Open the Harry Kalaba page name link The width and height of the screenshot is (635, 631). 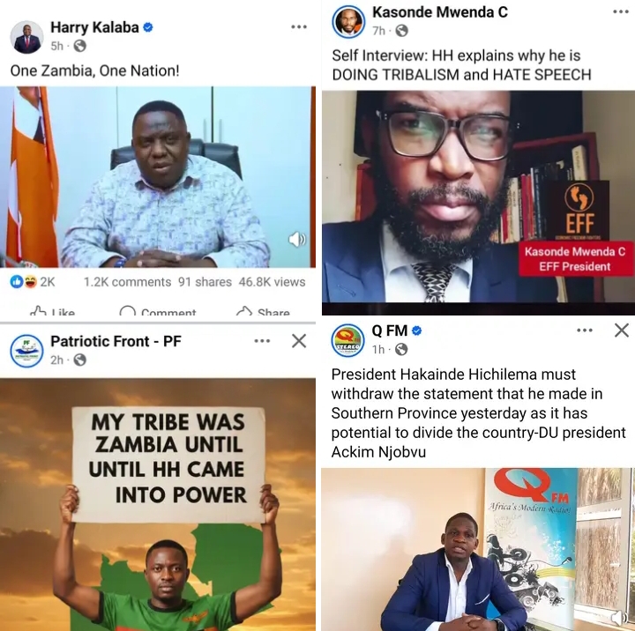94,27
